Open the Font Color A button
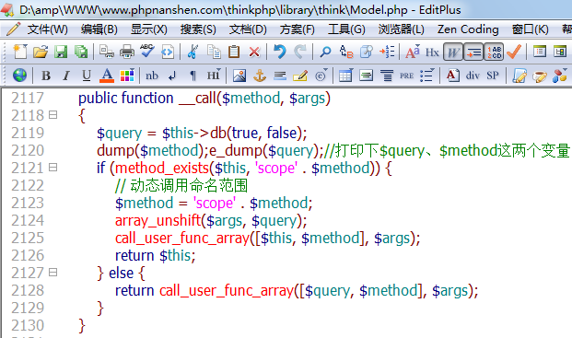The height and width of the screenshot is (338, 572). pyautogui.click(x=107, y=76)
